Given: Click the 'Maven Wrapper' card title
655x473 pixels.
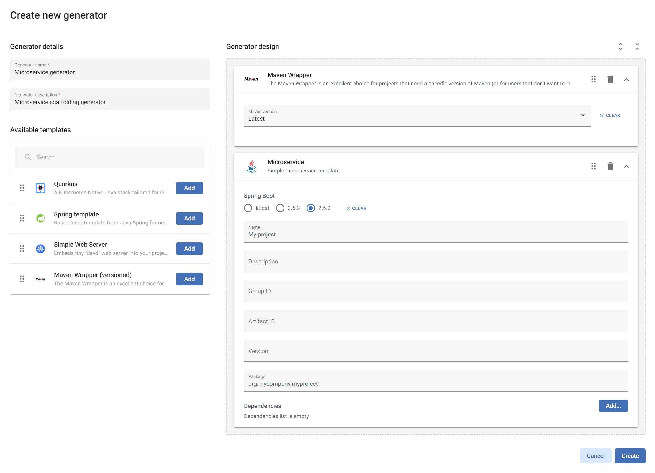Looking at the screenshot, I should coord(289,75).
